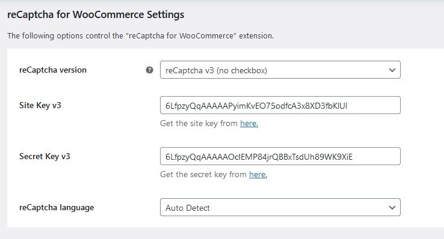Click the chevron arrow on reCaptcha language select
This screenshot has width=444, height=239.
392,208
